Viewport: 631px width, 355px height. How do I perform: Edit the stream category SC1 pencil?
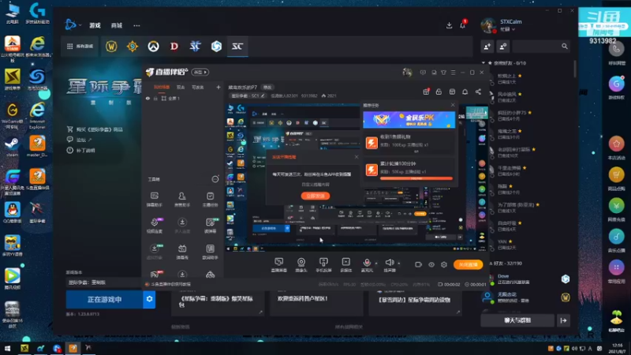(x=263, y=95)
